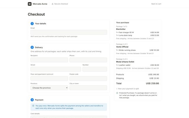Click the US$ 53.99 price
Image resolution: width=189 pixels, height=118 pixels.
click(x=154, y=35)
